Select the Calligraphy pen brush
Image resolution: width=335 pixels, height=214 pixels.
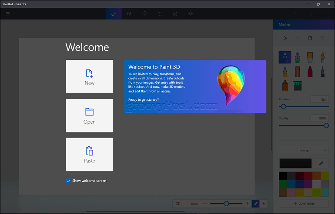click(x=298, y=57)
